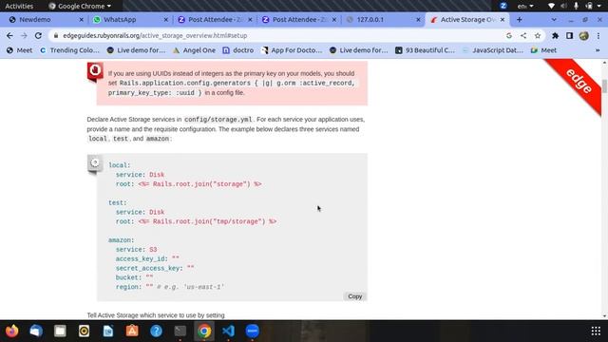The image size is (608, 342).
Task: Switch to the first Post Attendee tab
Action: tap(215, 19)
